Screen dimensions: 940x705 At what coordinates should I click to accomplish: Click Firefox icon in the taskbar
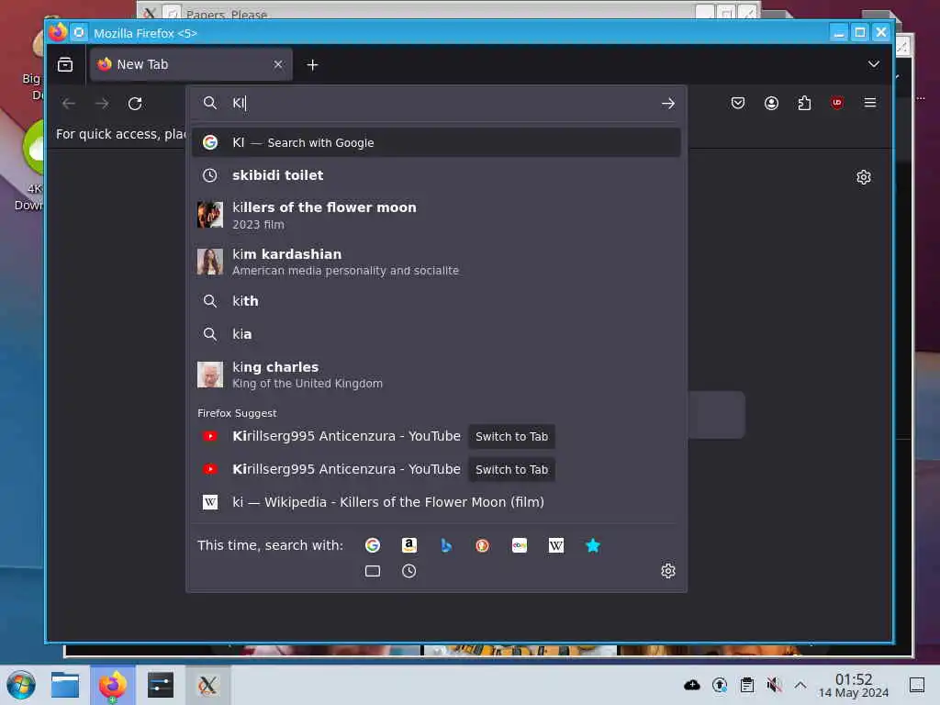113,685
